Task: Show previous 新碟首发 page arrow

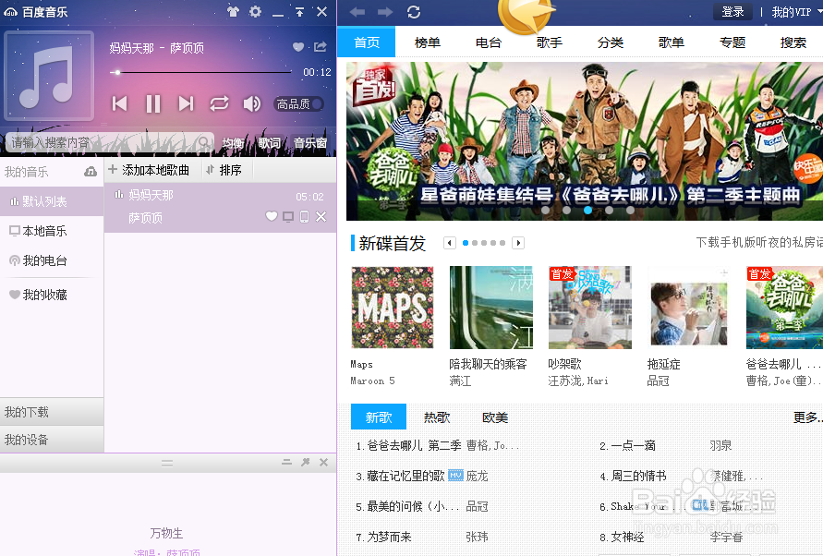Action: coord(449,243)
